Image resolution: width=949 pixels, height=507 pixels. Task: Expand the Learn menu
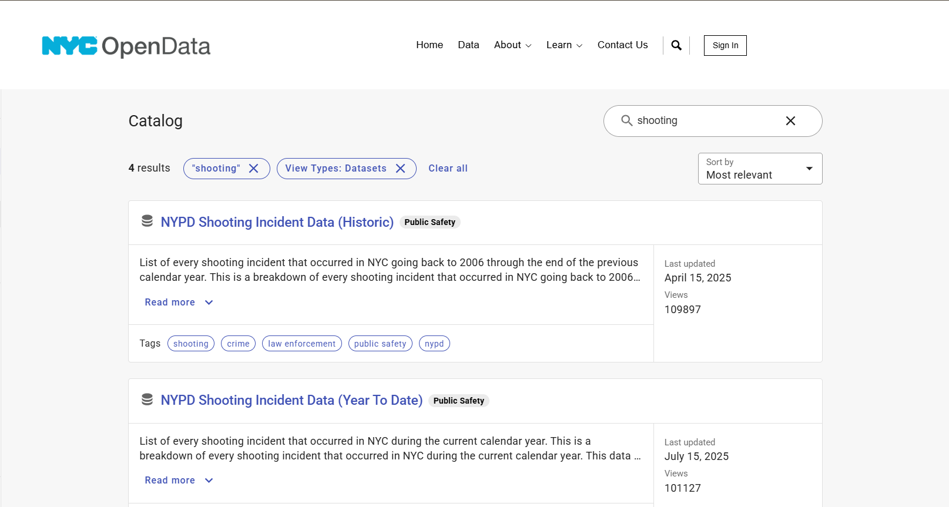click(x=564, y=45)
